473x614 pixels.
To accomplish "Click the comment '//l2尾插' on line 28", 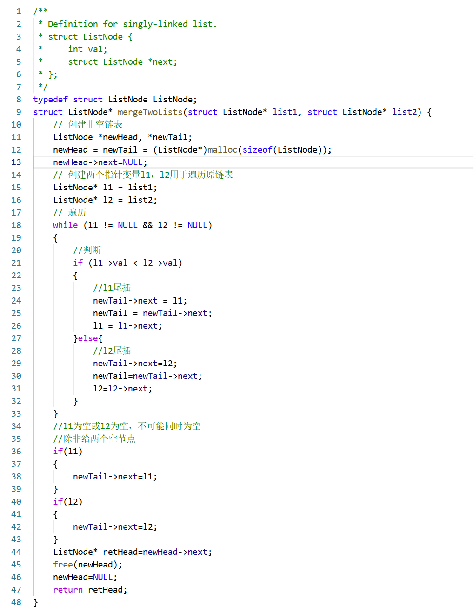I will pyautogui.click(x=112, y=351).
